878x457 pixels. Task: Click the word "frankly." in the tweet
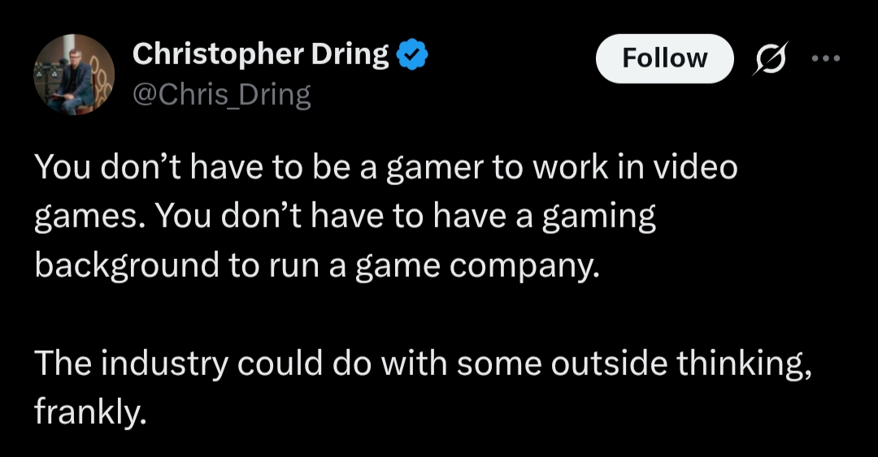pyautogui.click(x=90, y=414)
